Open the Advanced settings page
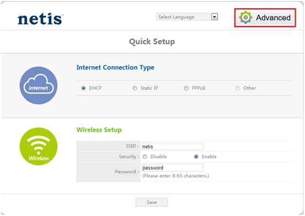Screen dimensions: 305x216 pos(265,18)
